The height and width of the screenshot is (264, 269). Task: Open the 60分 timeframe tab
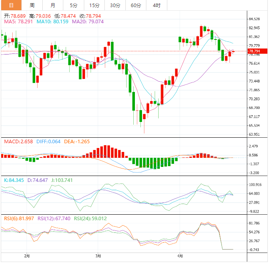tap(136, 5)
